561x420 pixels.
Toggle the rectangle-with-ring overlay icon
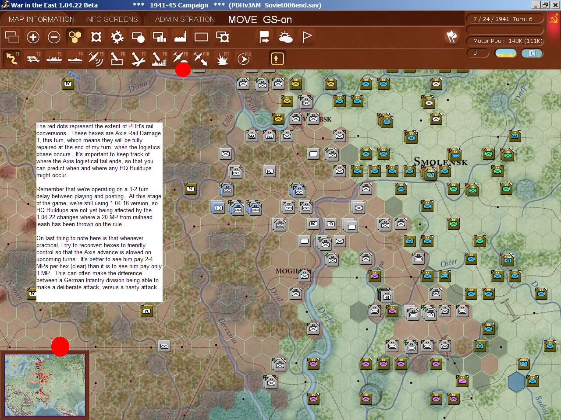223,37
